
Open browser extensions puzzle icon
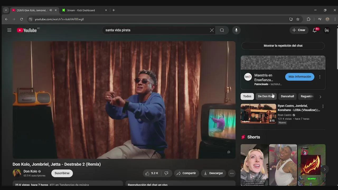(x=308, y=19)
